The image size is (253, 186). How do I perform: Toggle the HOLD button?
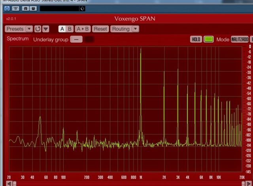196,40
